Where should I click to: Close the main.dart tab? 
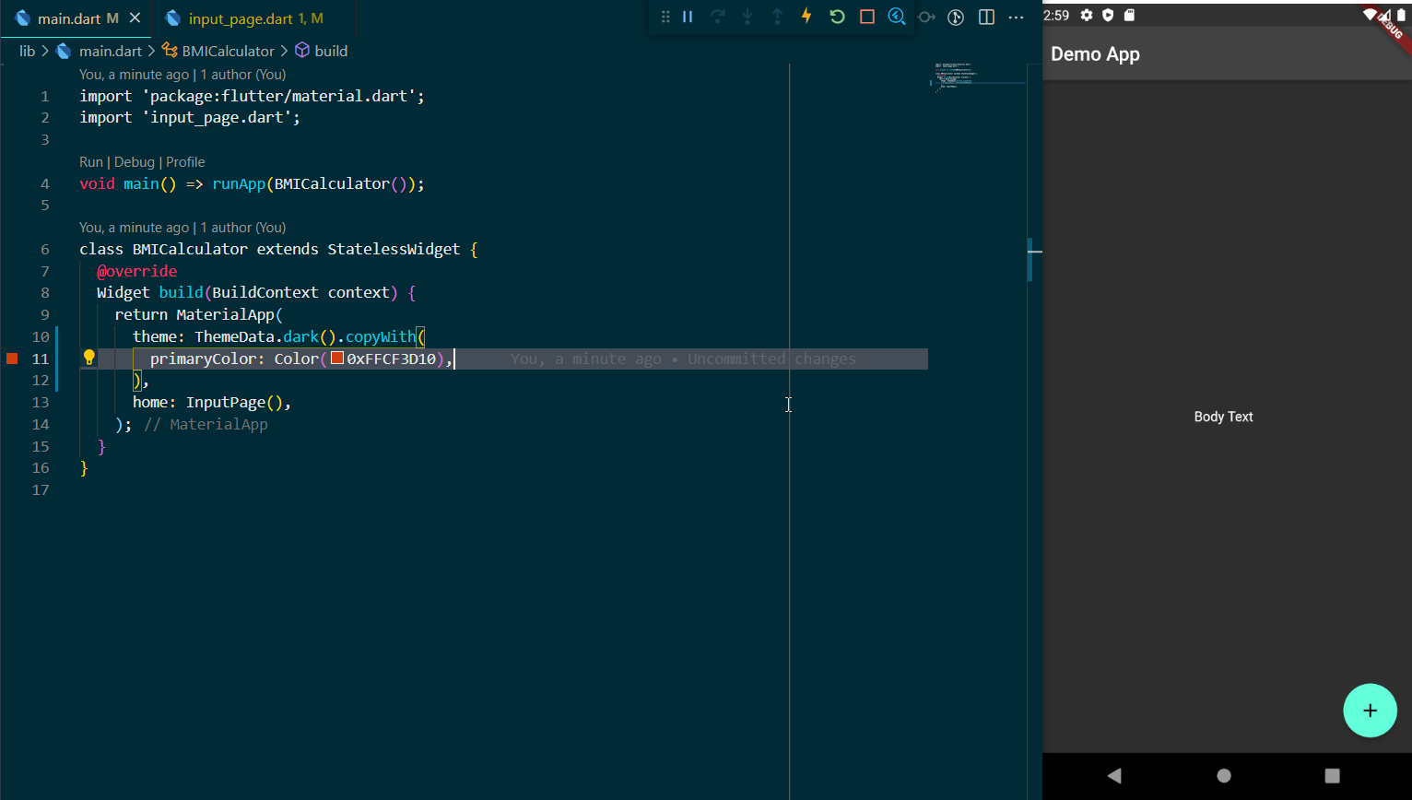click(x=135, y=18)
